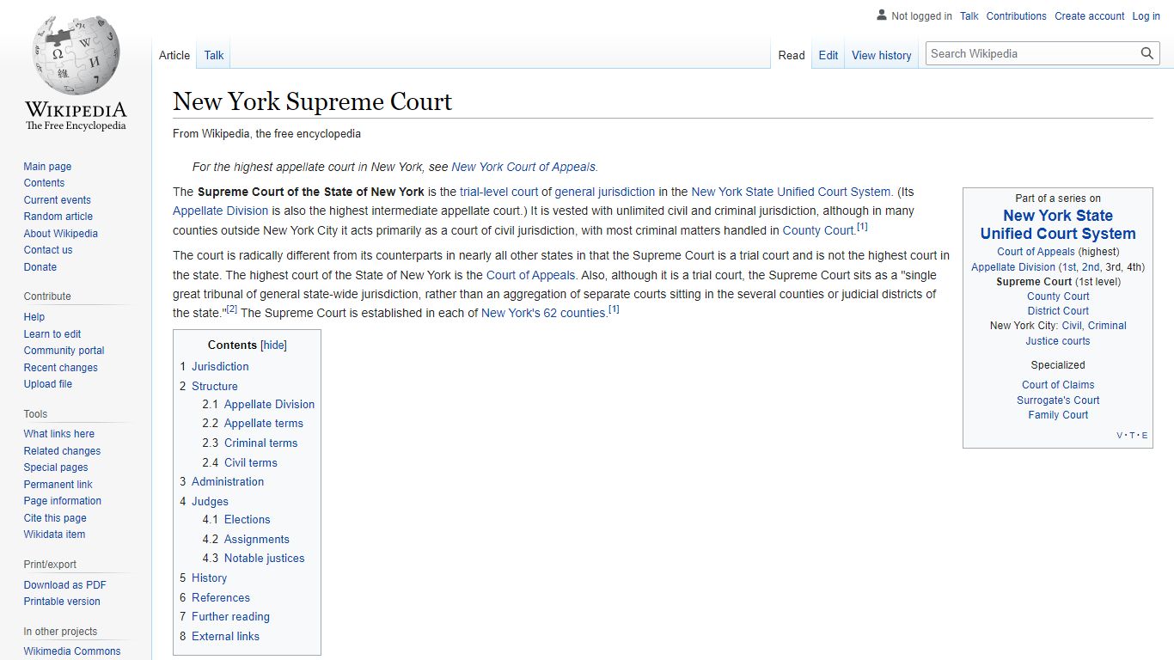The width and height of the screenshot is (1174, 660).
Task: Click Cite this page link
Action: pyautogui.click(x=55, y=518)
